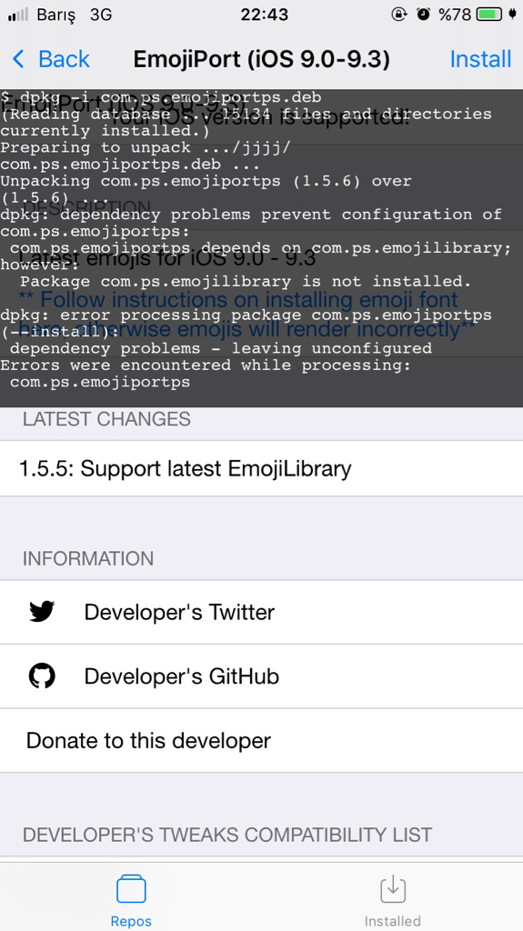The height and width of the screenshot is (931, 523).
Task: Go Back to previous page
Action: pos(51,59)
